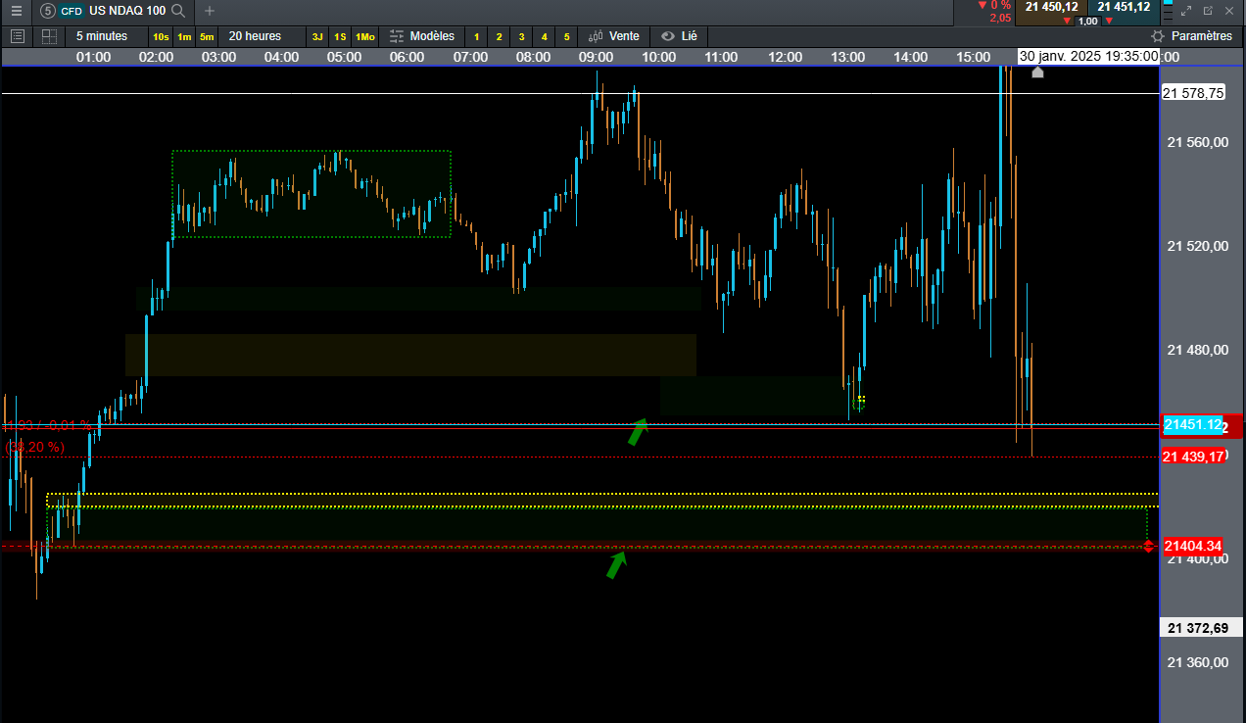This screenshot has height=723, width=1246.
Task: Toggle the Lié eye icon
Action: pos(667,36)
